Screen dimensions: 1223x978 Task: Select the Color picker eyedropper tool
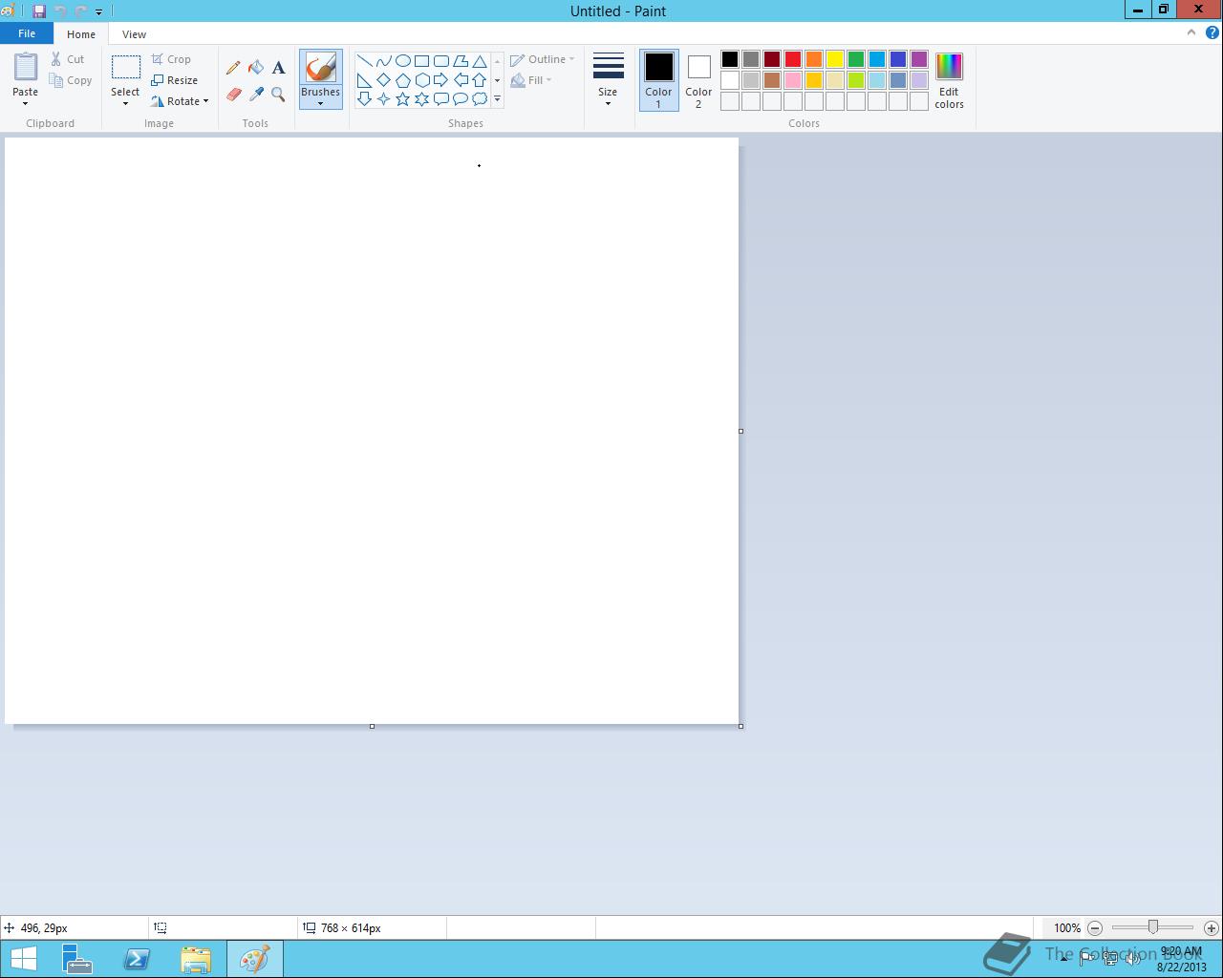(x=256, y=94)
